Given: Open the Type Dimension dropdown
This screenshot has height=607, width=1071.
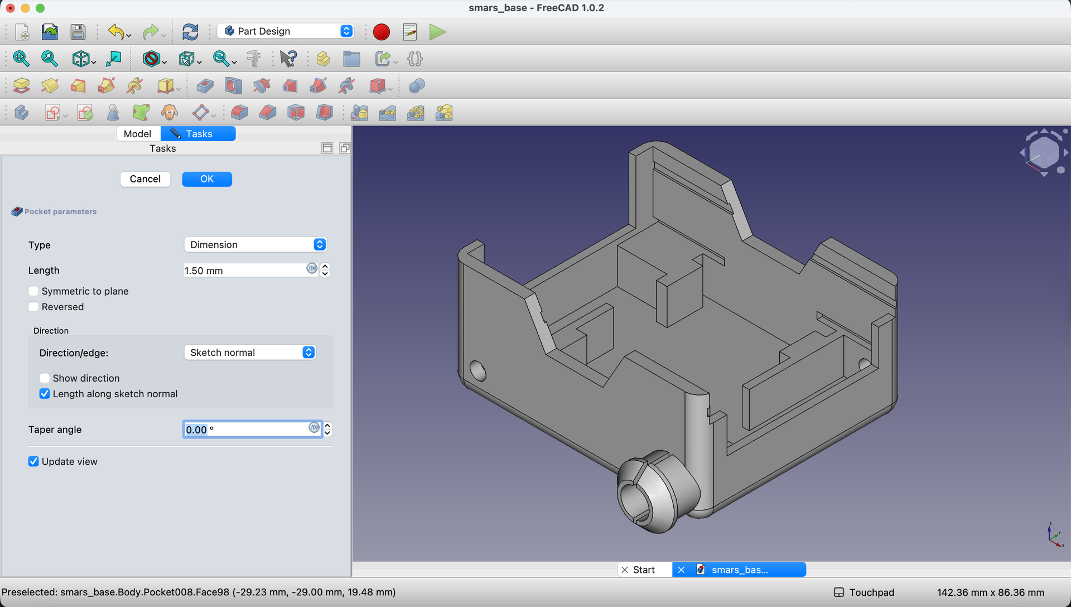Looking at the screenshot, I should click(x=255, y=245).
